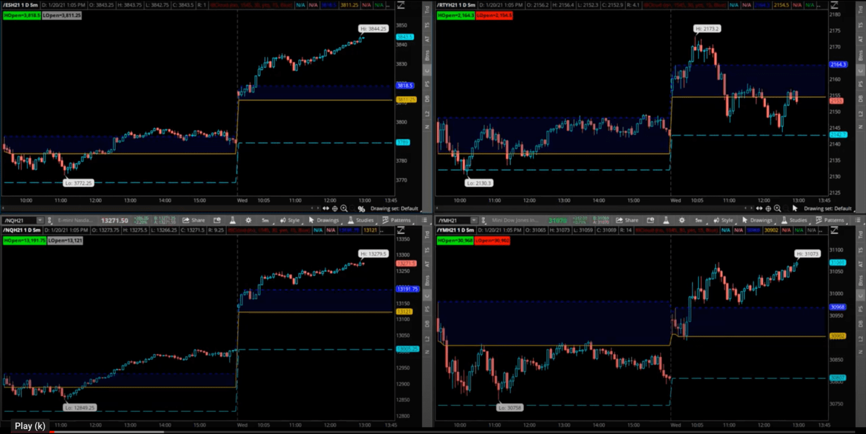Share the /NQH21 chart
This screenshot has height=434, width=866.
click(x=194, y=220)
